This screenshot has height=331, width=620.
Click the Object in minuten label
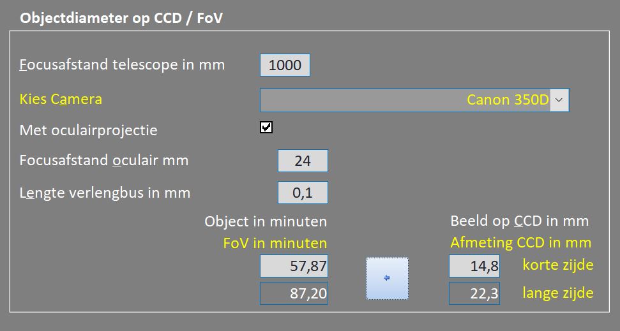266,221
